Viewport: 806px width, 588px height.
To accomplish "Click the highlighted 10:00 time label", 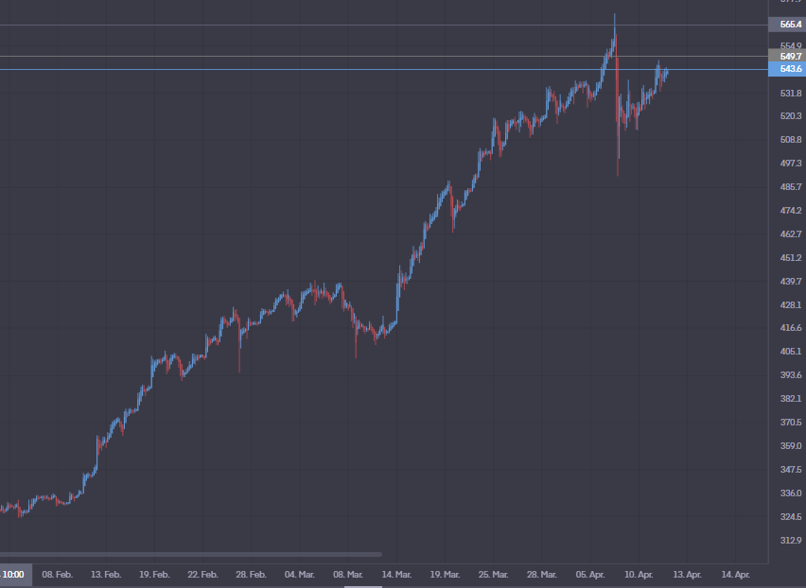I will click(x=14, y=574).
